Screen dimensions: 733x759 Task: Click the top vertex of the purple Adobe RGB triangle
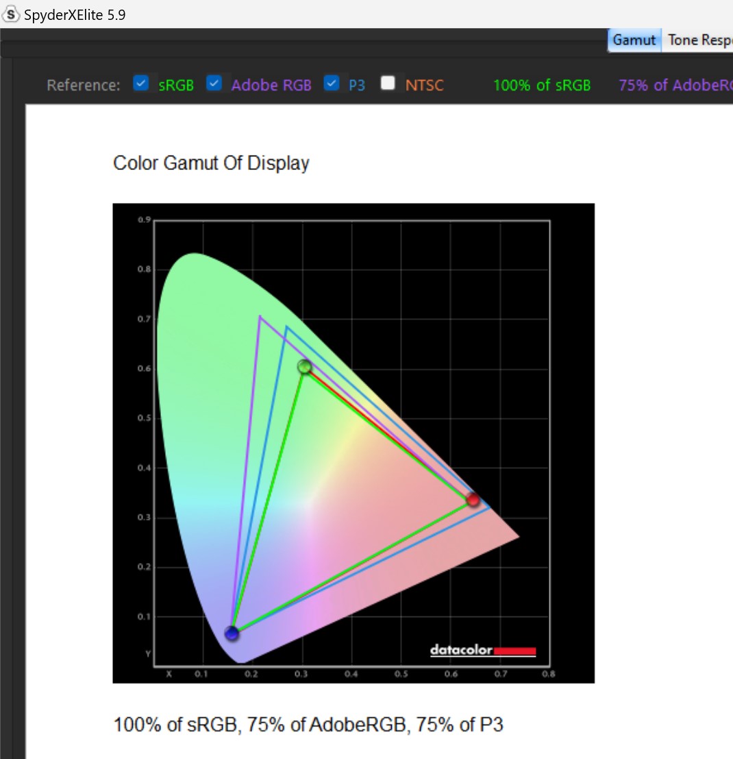(260, 317)
